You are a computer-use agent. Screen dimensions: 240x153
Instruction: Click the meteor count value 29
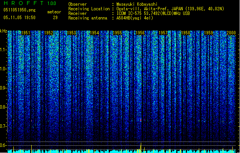[55, 18]
